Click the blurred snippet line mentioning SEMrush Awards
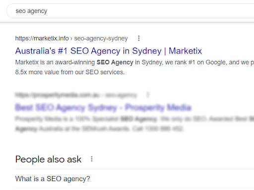This screenshot has width=254, height=190. click(99, 129)
